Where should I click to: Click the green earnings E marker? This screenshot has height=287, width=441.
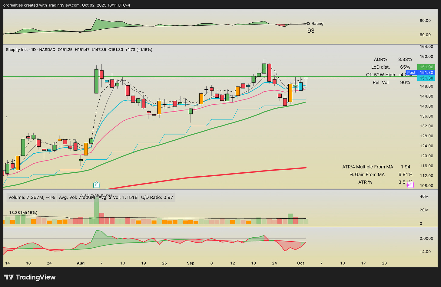pyautogui.click(x=96, y=185)
